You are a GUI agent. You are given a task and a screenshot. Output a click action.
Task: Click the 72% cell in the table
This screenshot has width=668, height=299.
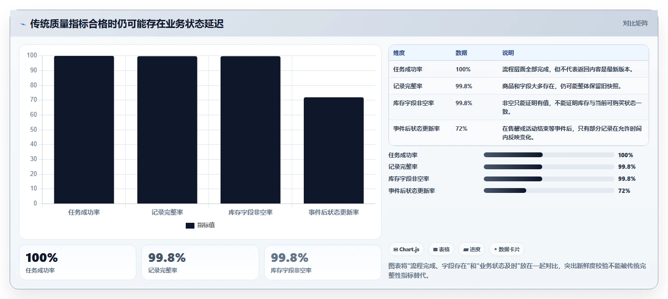[461, 129]
